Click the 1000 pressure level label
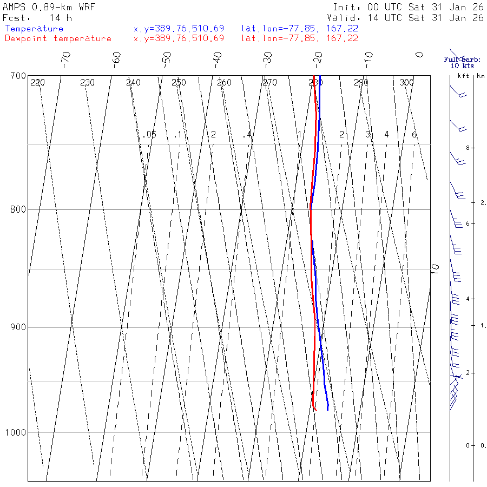The image size is (487, 487). point(16,432)
